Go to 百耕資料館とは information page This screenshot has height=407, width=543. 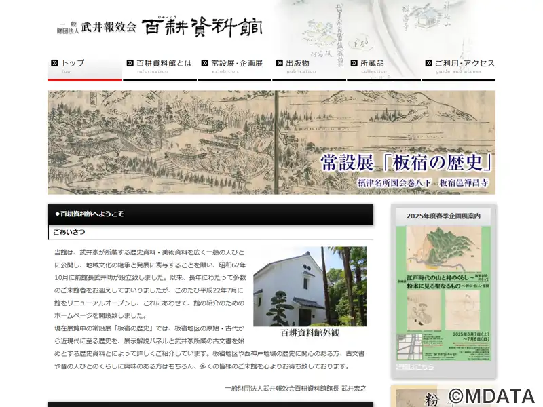(x=164, y=66)
